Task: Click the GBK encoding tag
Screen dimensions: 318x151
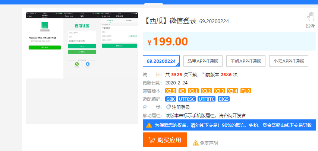Action: 171,99
